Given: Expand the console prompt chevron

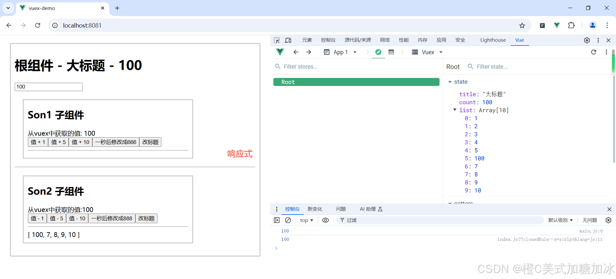Looking at the screenshot, I should [x=276, y=248].
